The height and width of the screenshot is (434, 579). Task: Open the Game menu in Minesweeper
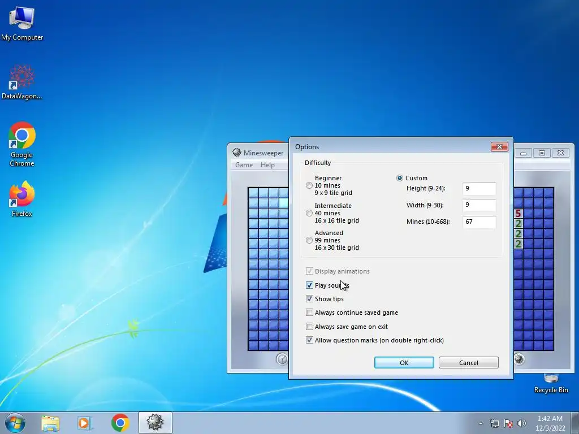(x=244, y=165)
